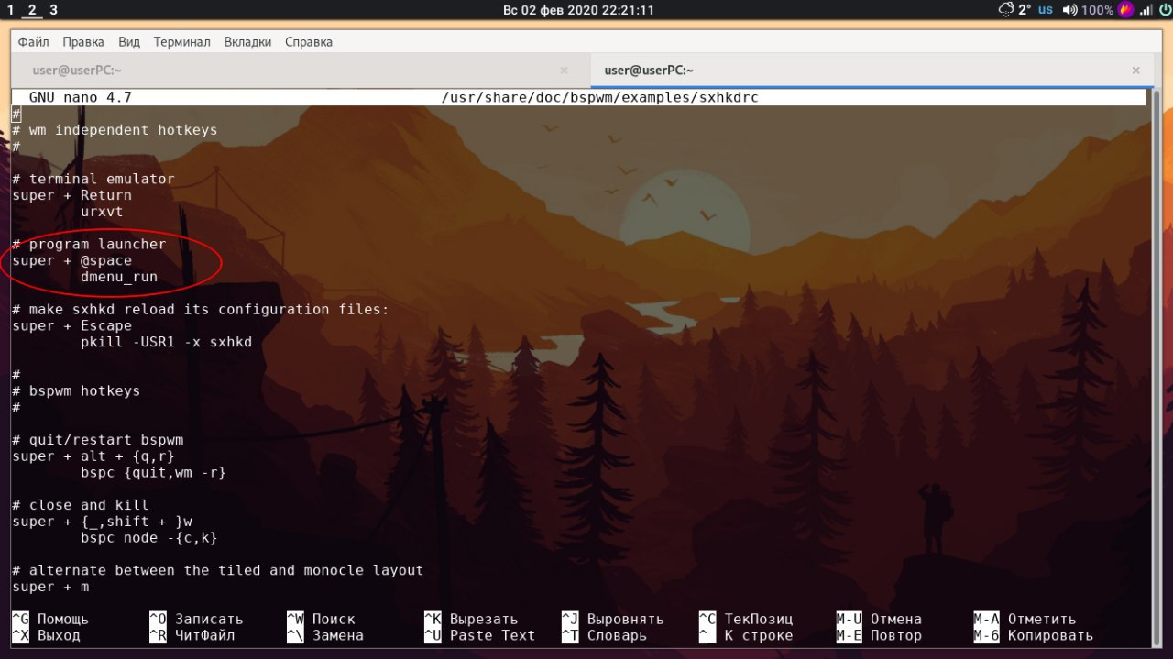This screenshot has width=1173, height=659.
Task: Click the ^W Поиск shortcut
Action: click(x=321, y=619)
